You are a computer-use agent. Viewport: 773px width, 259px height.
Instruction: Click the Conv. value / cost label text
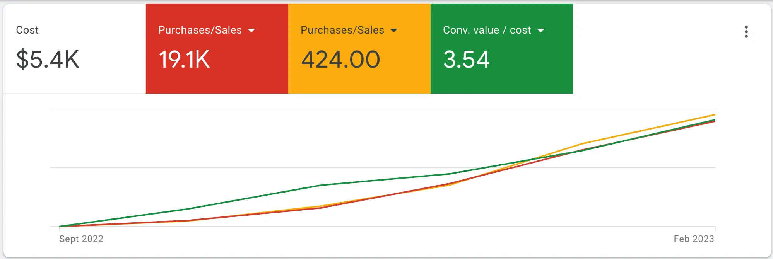487,30
